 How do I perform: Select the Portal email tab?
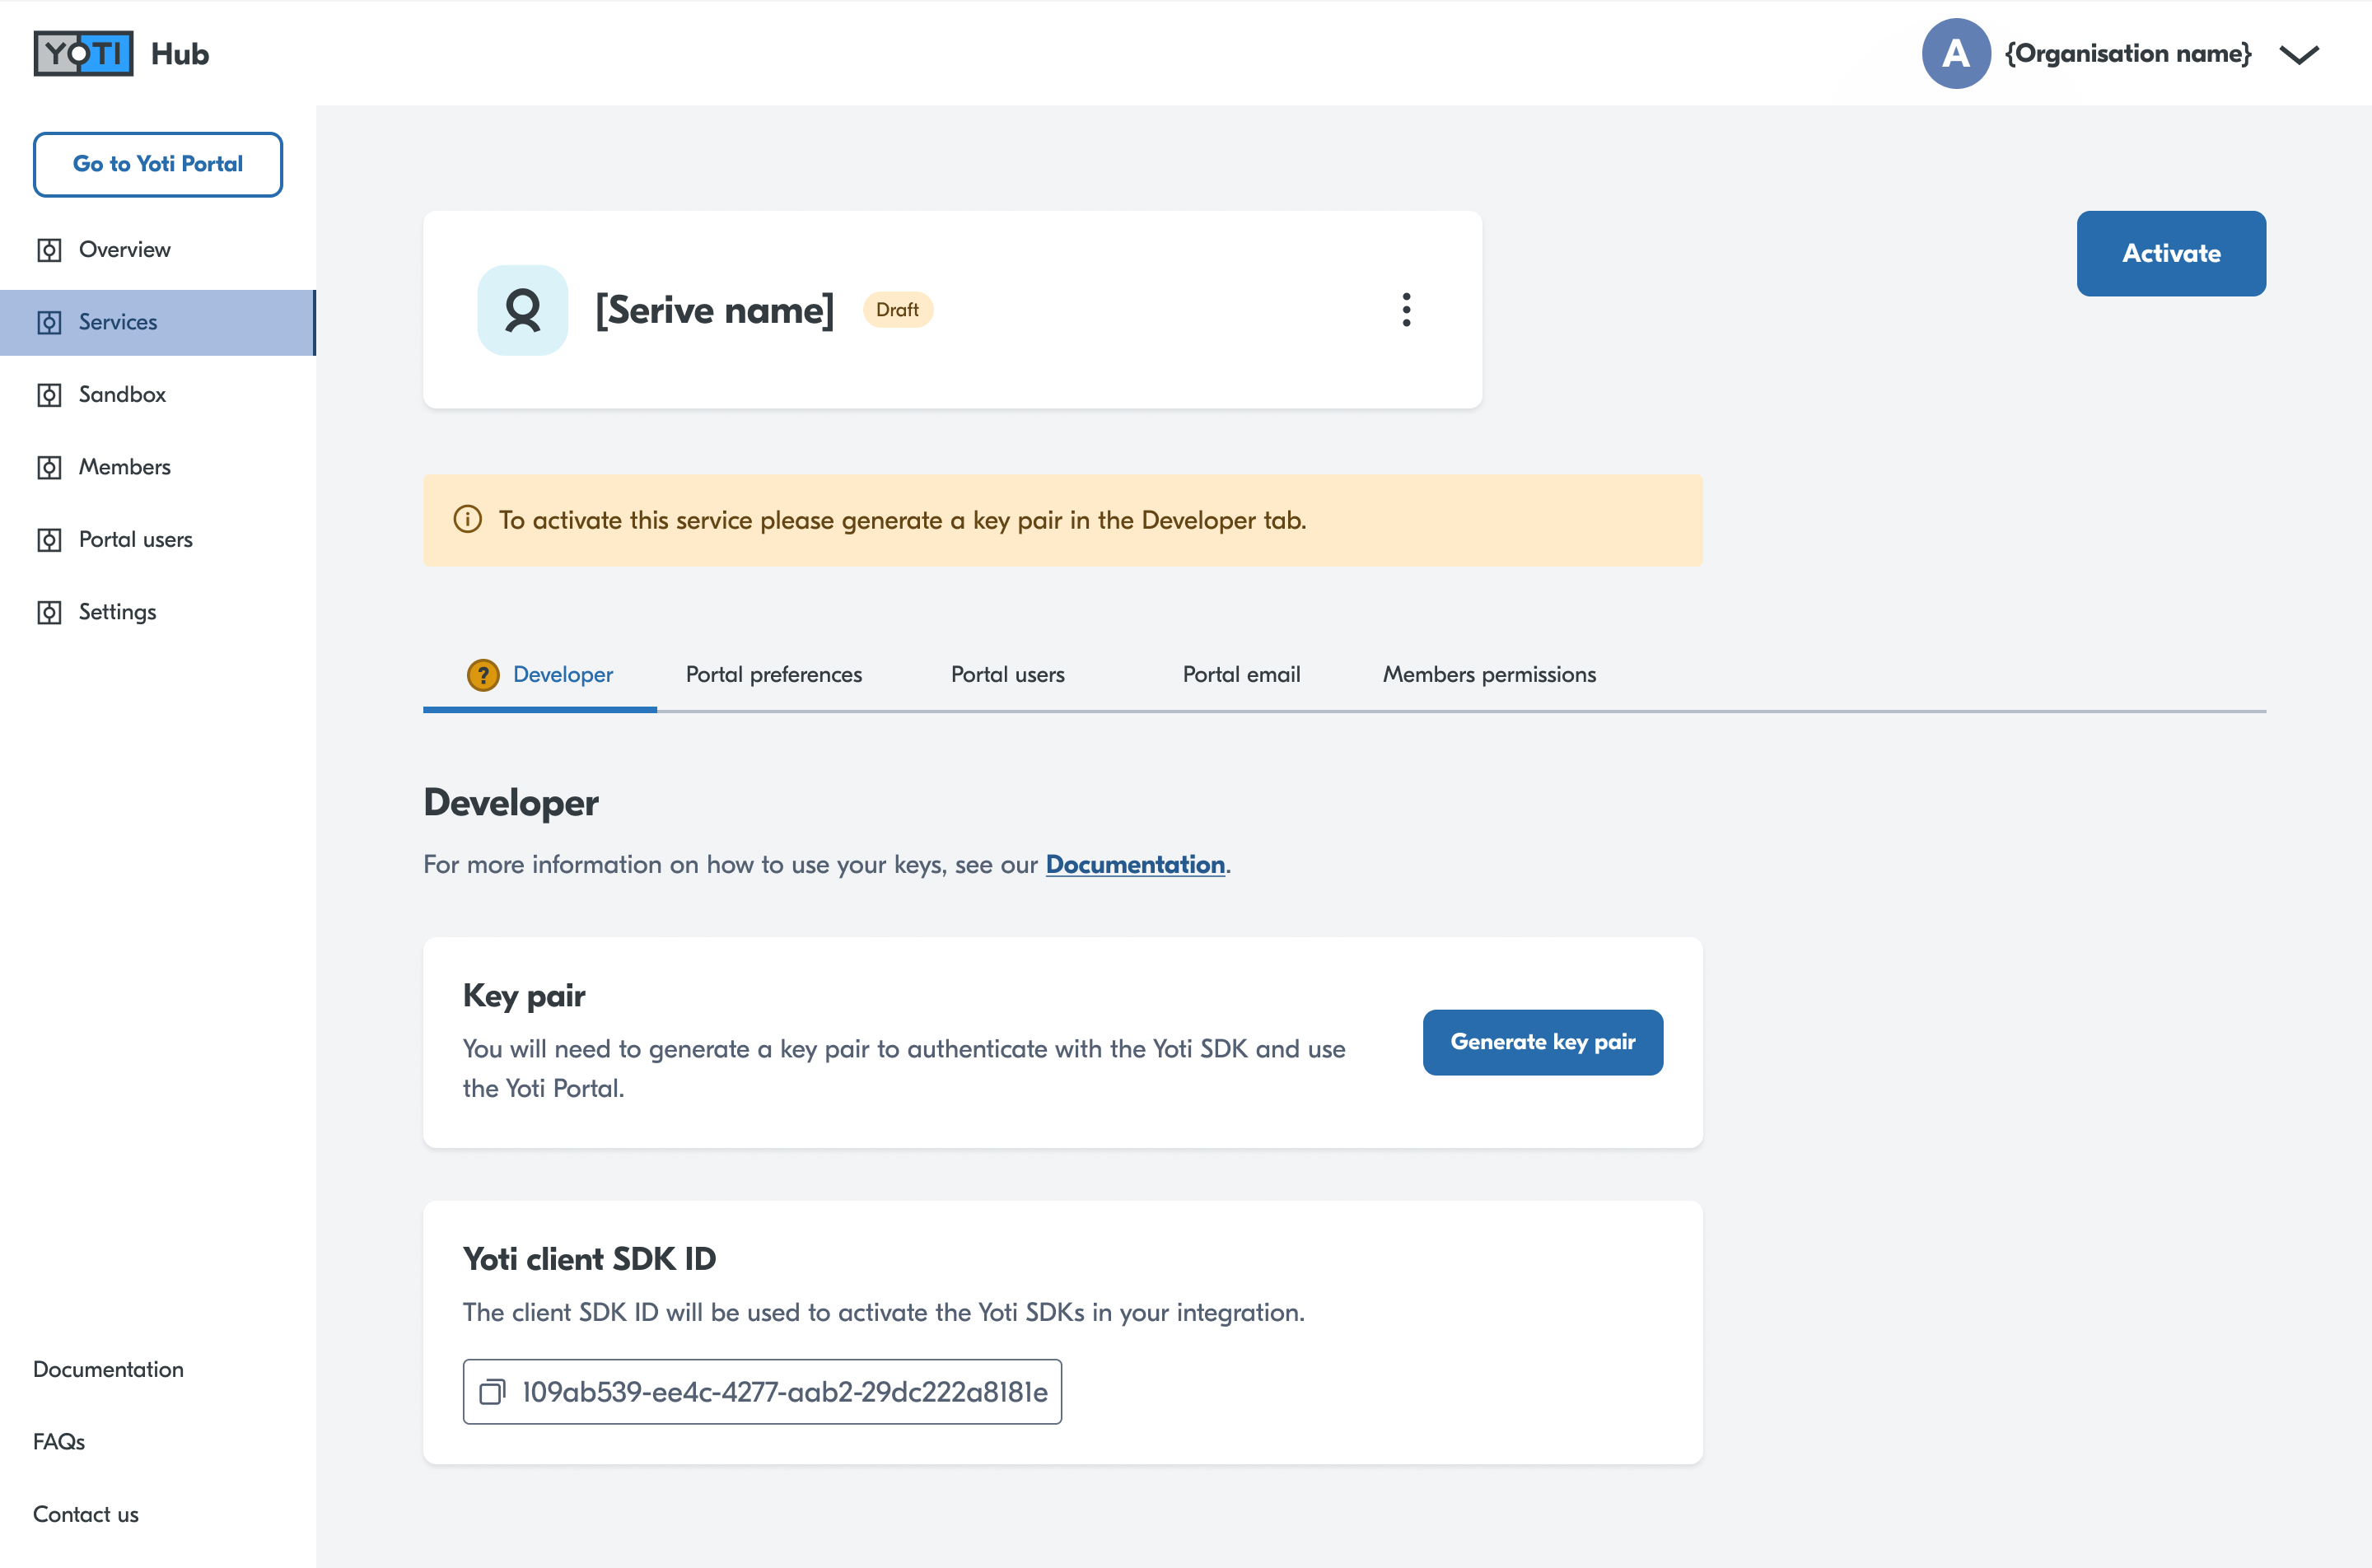(x=1241, y=675)
